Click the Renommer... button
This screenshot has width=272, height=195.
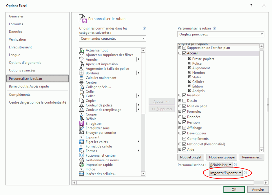[252, 157]
